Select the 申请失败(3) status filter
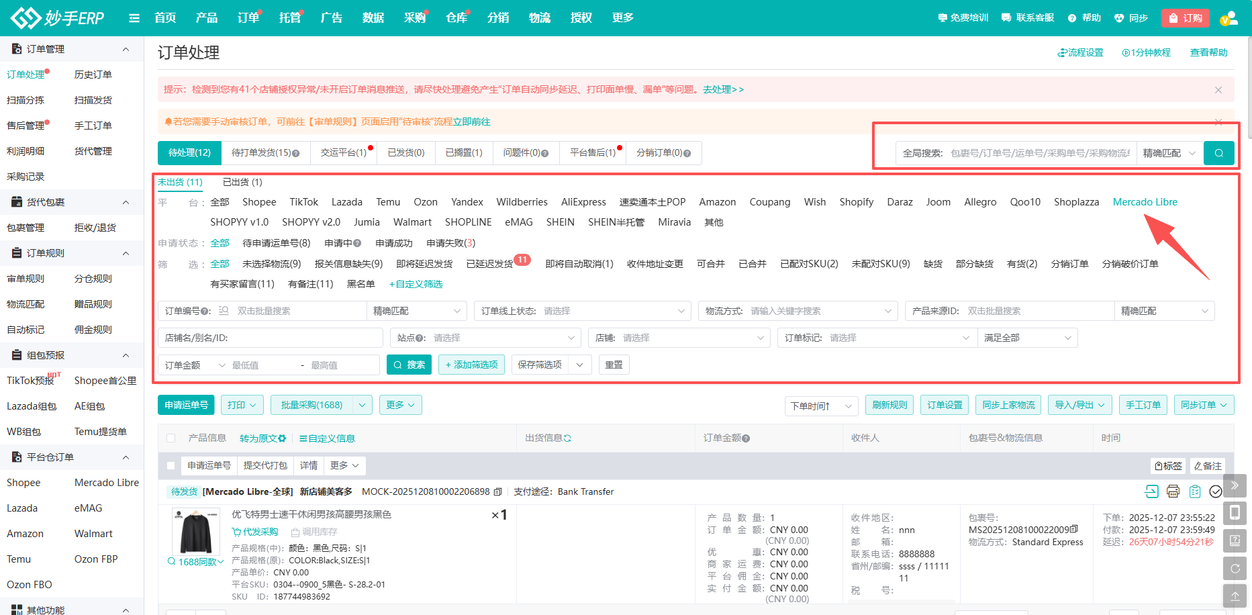Screen dimensions: 1252x615 450,243
